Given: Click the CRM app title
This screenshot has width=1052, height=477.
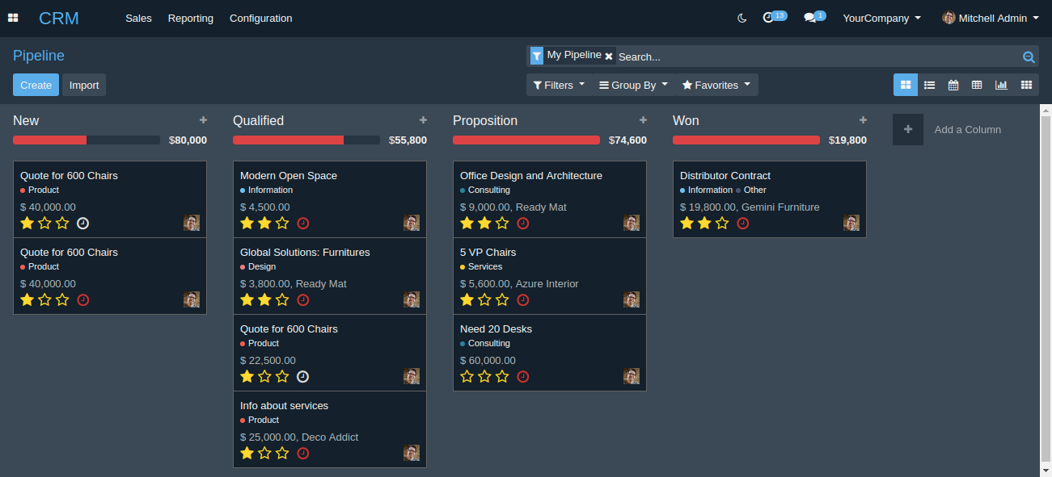Looking at the screenshot, I should click(x=59, y=18).
